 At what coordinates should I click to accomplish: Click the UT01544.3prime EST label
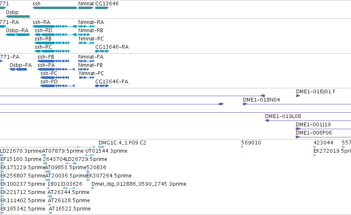[x=106, y=151]
